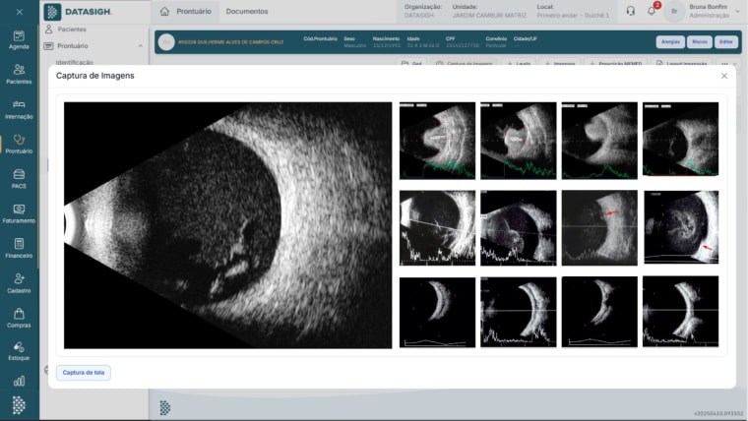Open the Estoque sidebar icon
The height and width of the screenshot is (421, 748).
tap(19, 351)
